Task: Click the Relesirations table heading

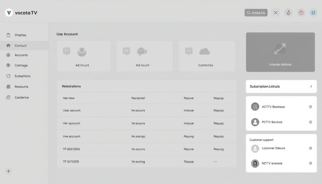Action: coord(71,86)
